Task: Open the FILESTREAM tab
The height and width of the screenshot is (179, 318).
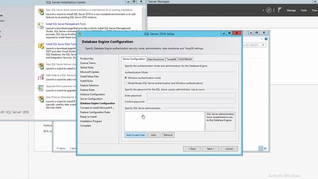Action: coord(185,59)
